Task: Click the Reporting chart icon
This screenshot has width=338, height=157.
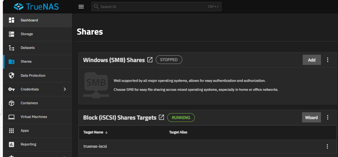Action: click(x=12, y=144)
